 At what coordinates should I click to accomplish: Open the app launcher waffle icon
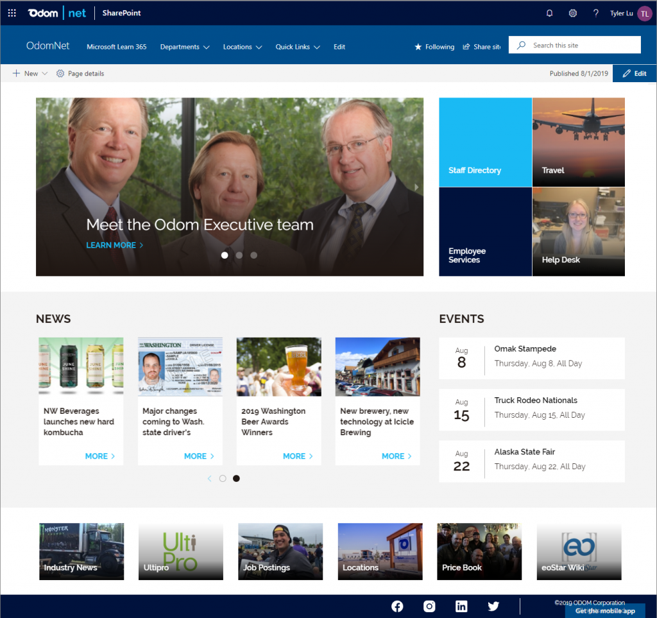coord(12,13)
